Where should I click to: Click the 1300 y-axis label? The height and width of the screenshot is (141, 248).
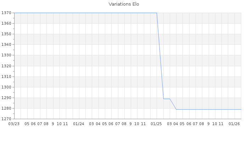pyautogui.click(x=6, y=87)
